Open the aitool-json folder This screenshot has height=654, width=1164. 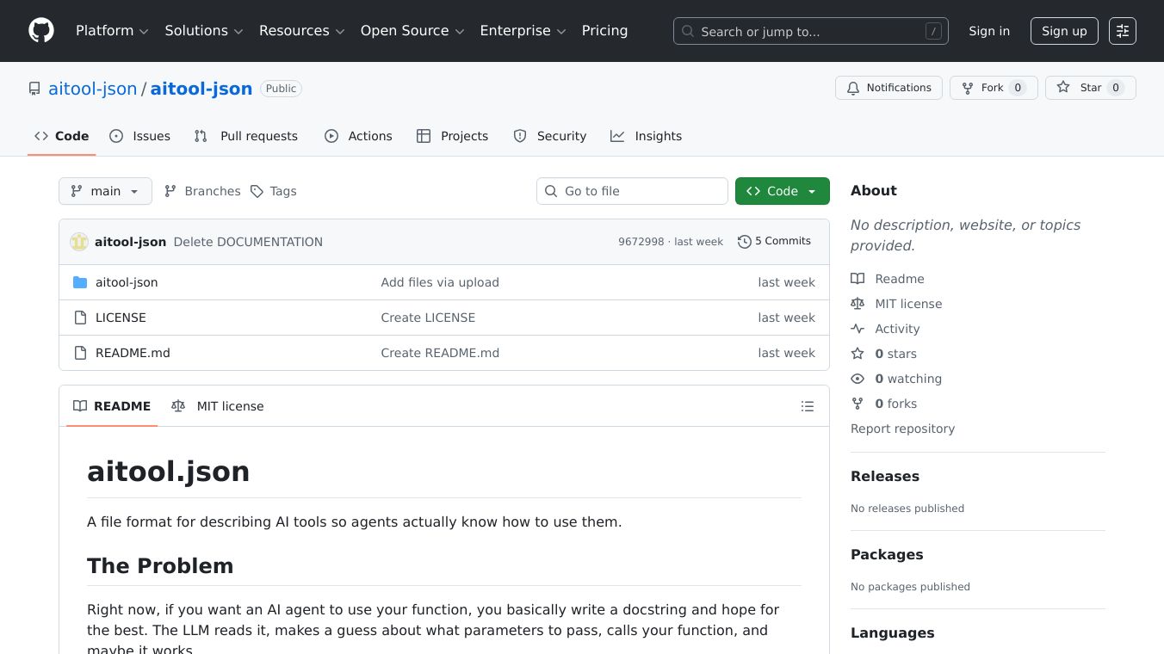127,282
